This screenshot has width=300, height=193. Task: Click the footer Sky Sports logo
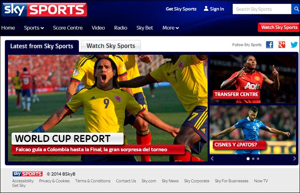28,174
